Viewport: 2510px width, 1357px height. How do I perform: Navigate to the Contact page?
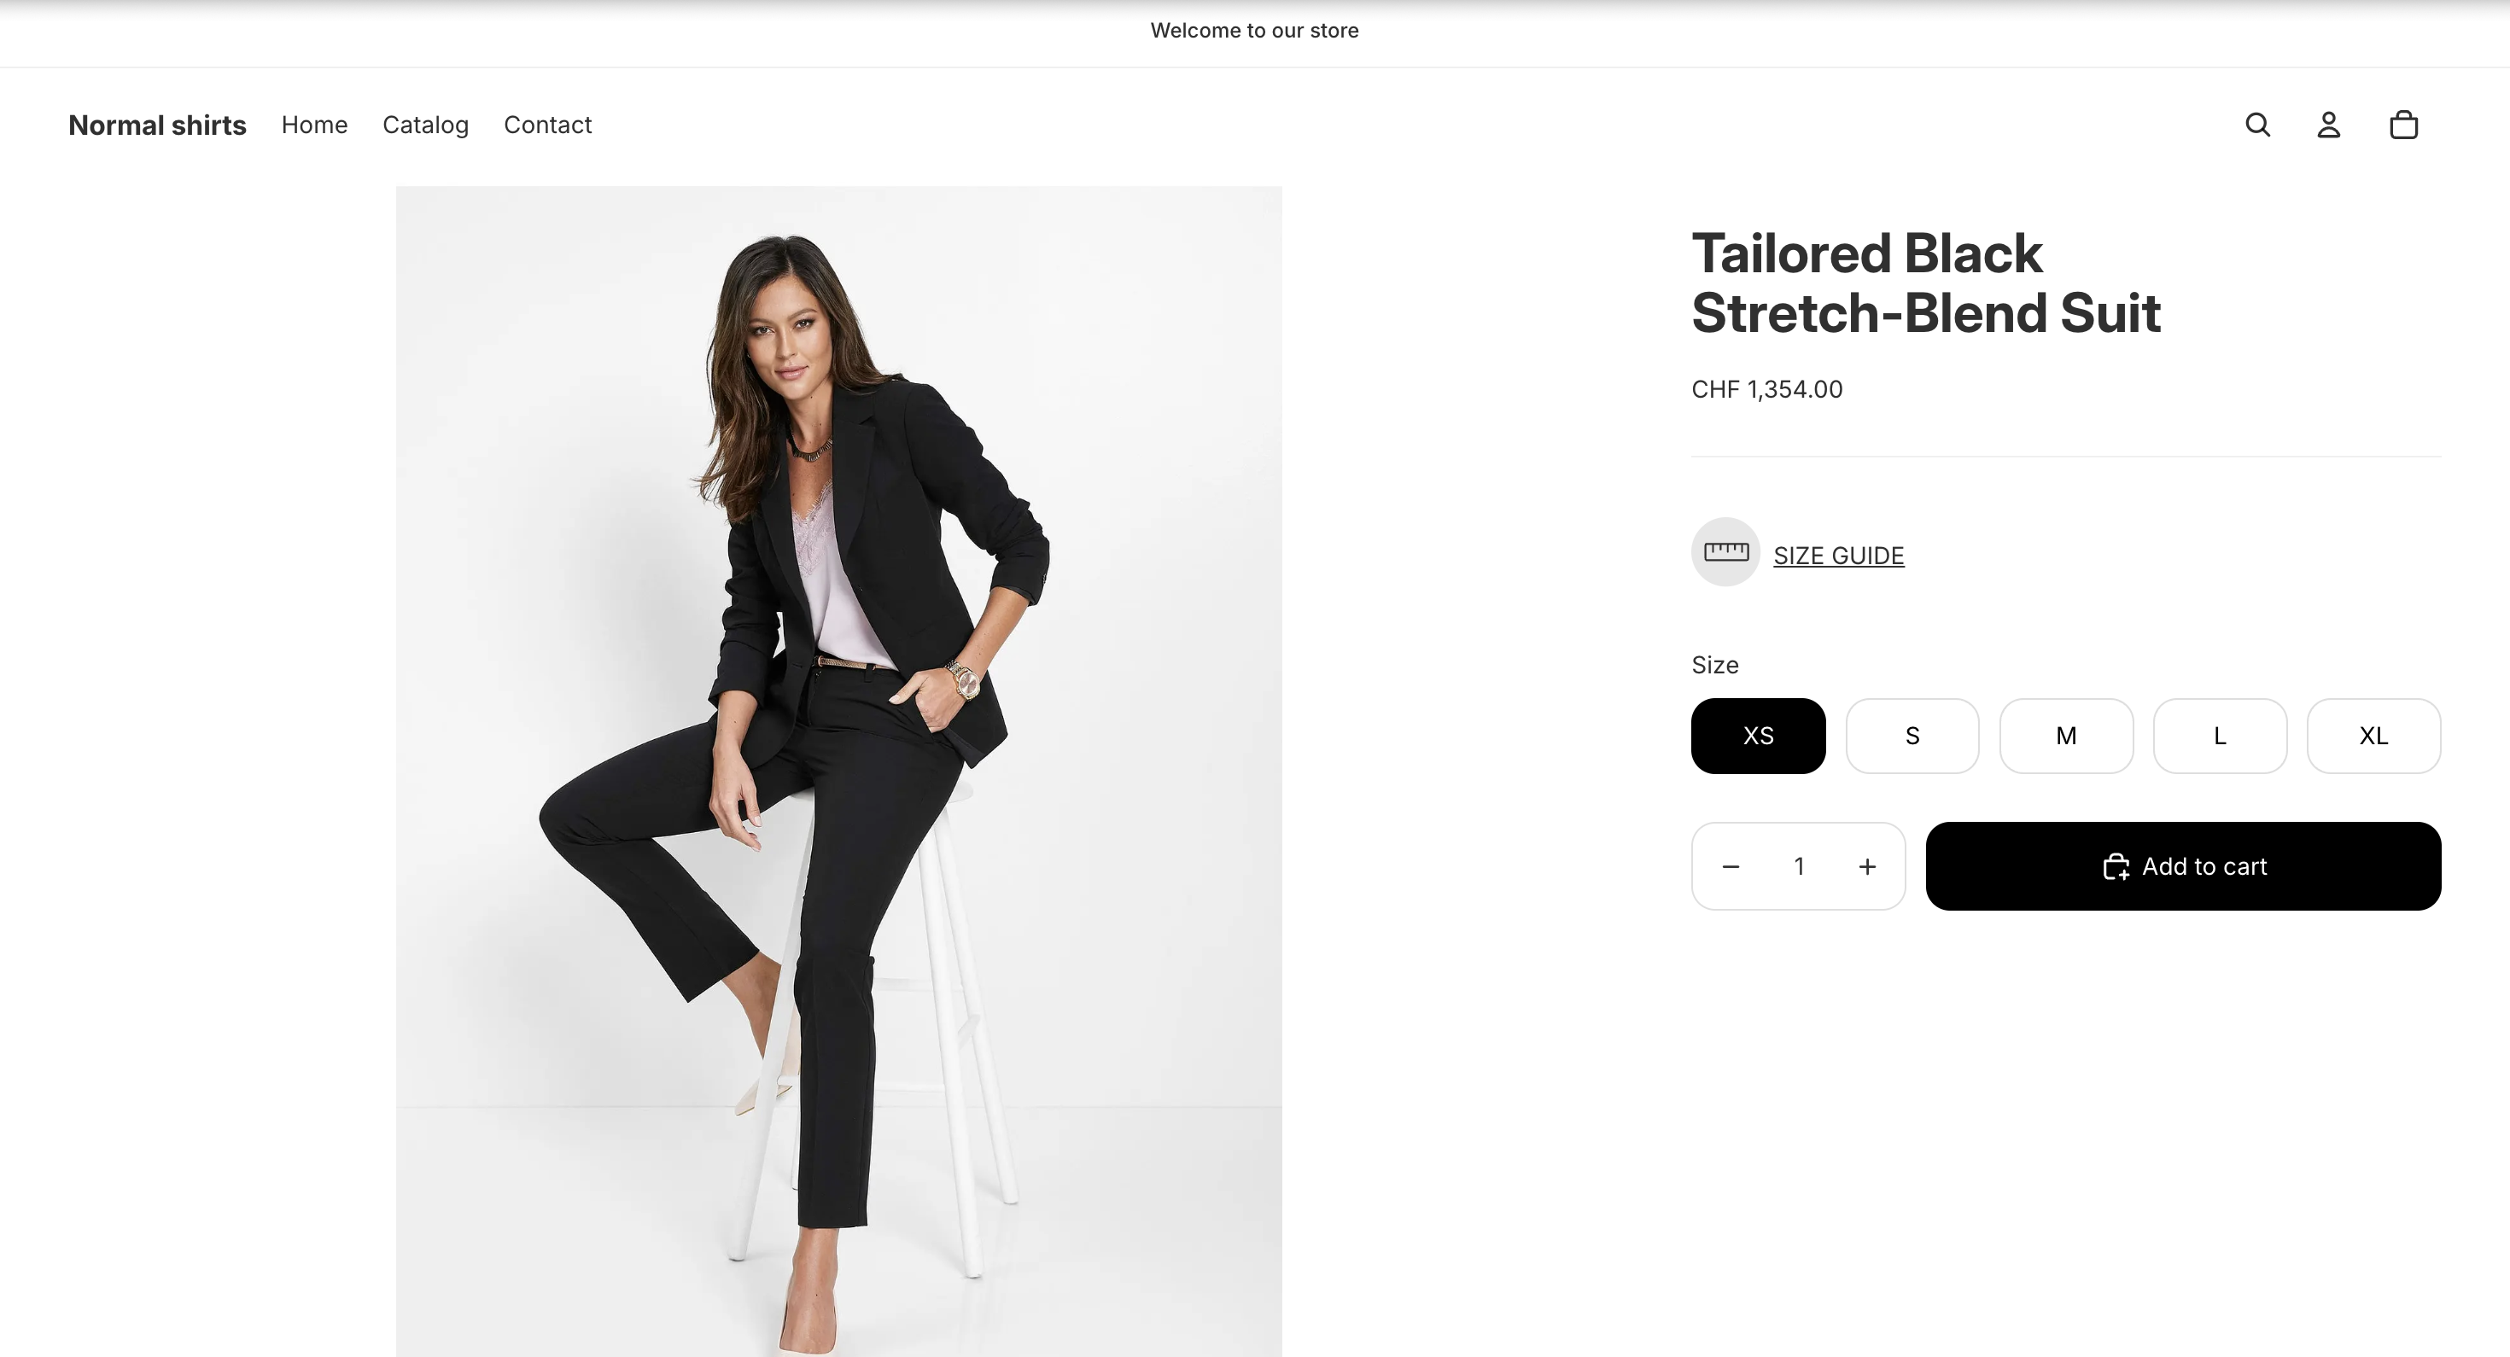coord(547,125)
